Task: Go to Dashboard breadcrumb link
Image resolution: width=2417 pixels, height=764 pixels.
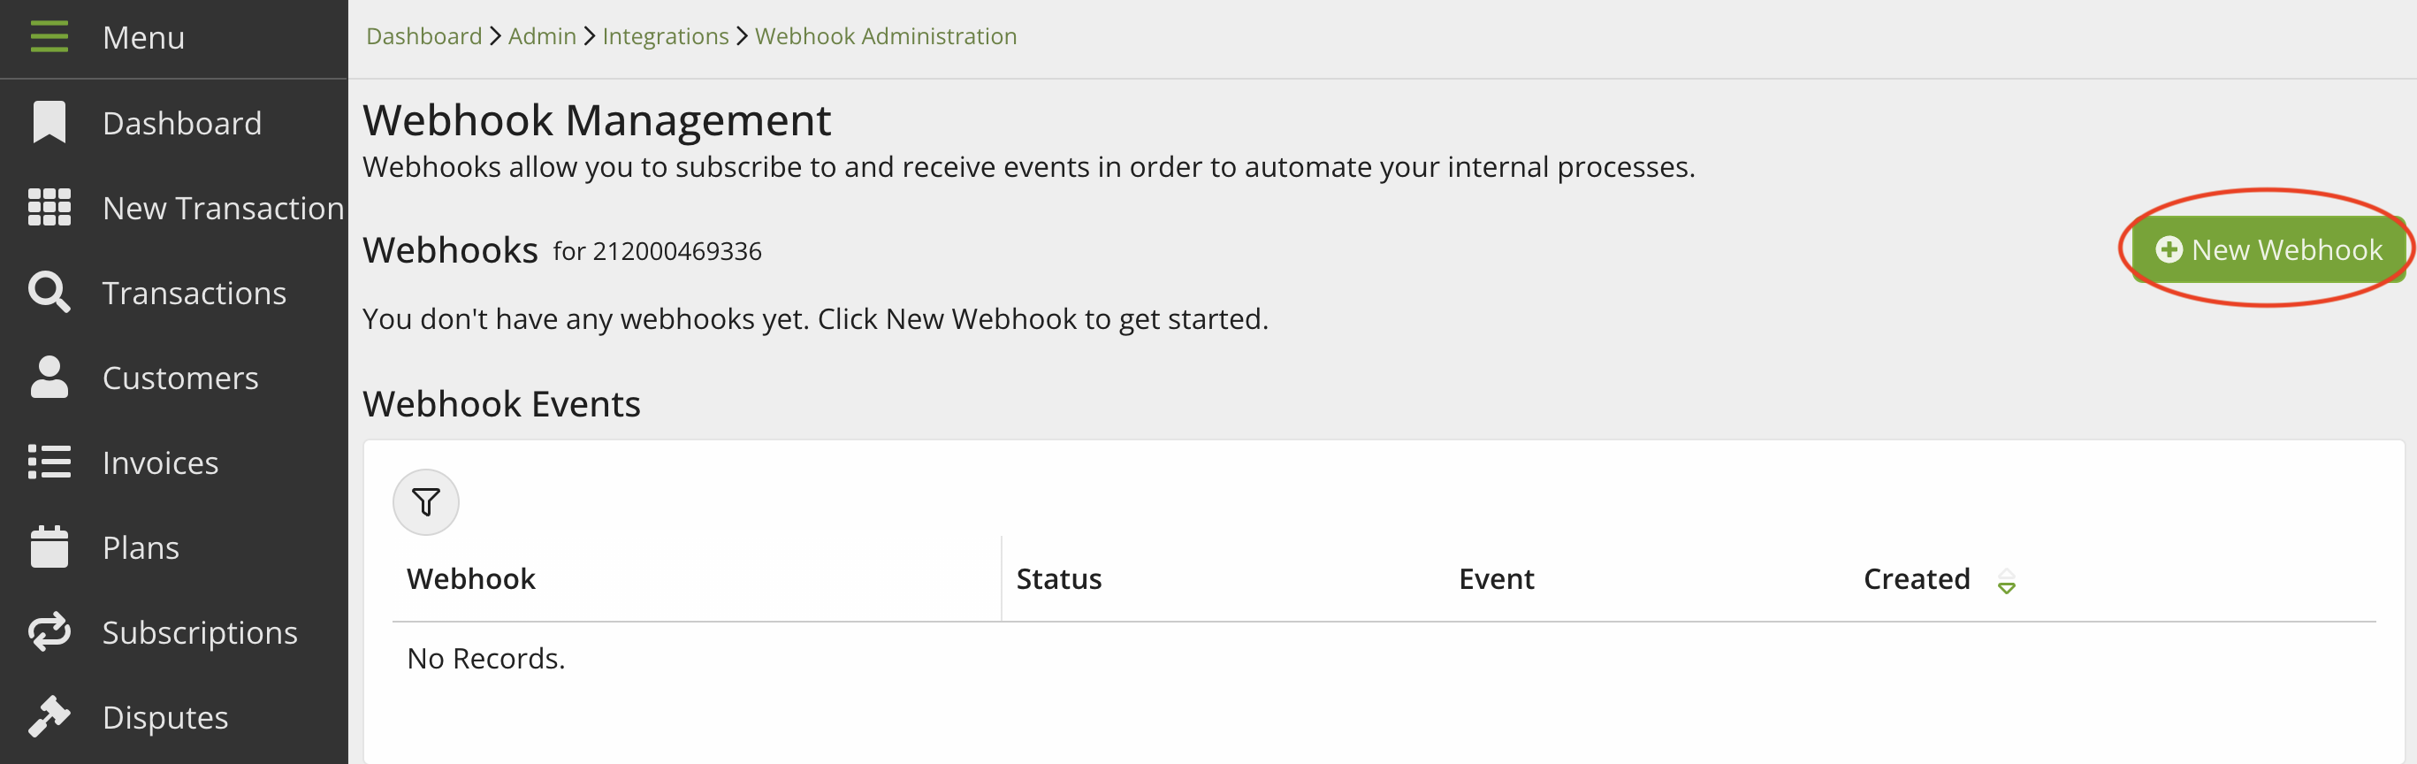Action: [x=423, y=36]
